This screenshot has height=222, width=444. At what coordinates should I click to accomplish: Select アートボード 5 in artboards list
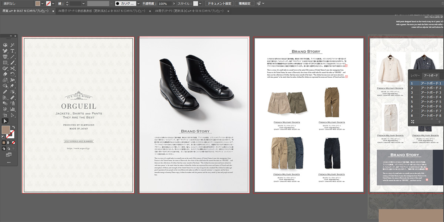(426, 102)
